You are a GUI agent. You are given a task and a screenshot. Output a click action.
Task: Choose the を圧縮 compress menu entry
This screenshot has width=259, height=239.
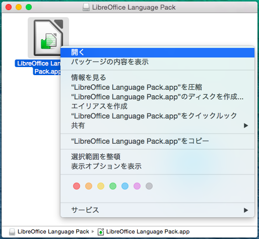(x=157, y=87)
